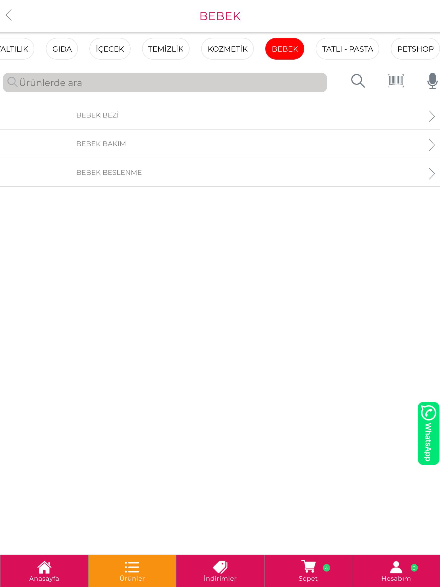
Task: Tap the magnifier search icon
Action: click(358, 81)
